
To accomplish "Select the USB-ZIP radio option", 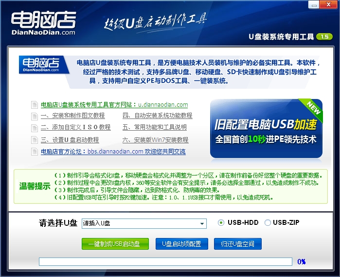I will (x=268, y=223).
